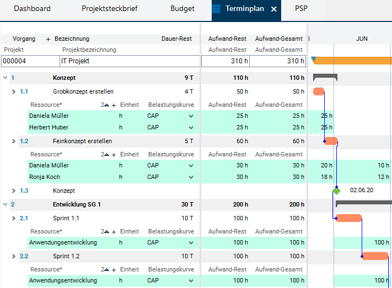Click the plus icon beside Vorgang header
The width and height of the screenshot is (392, 288).
pos(48,39)
